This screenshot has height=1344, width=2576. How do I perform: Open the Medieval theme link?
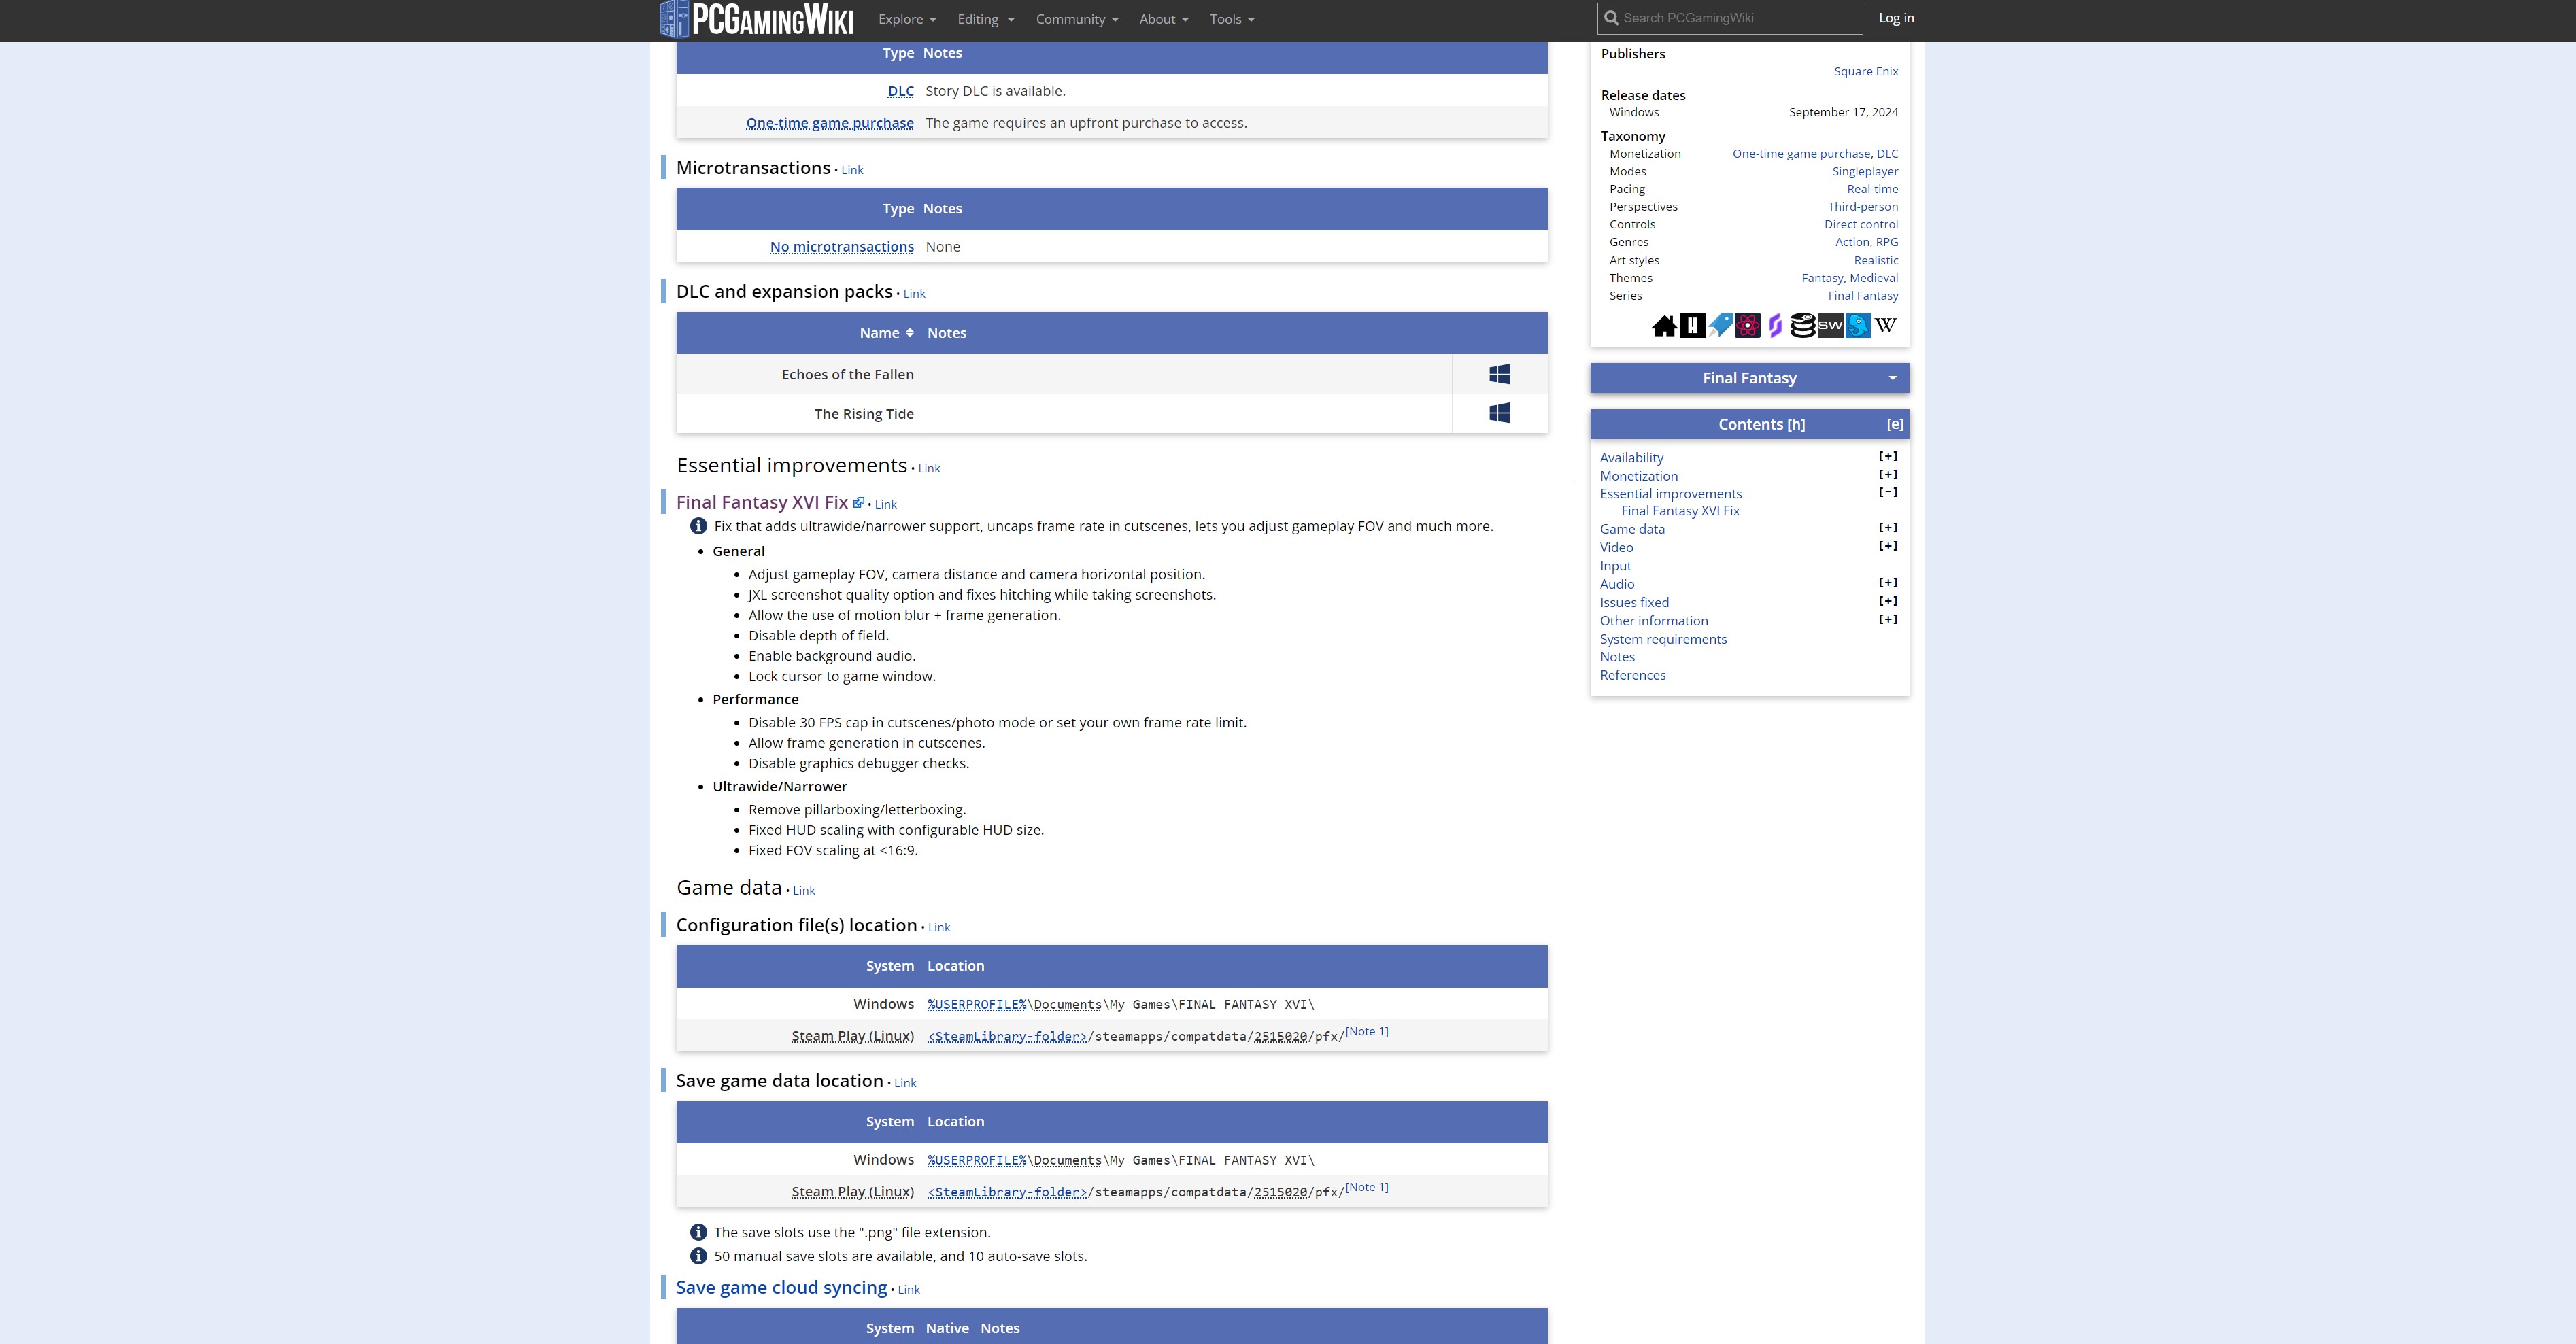point(1873,278)
